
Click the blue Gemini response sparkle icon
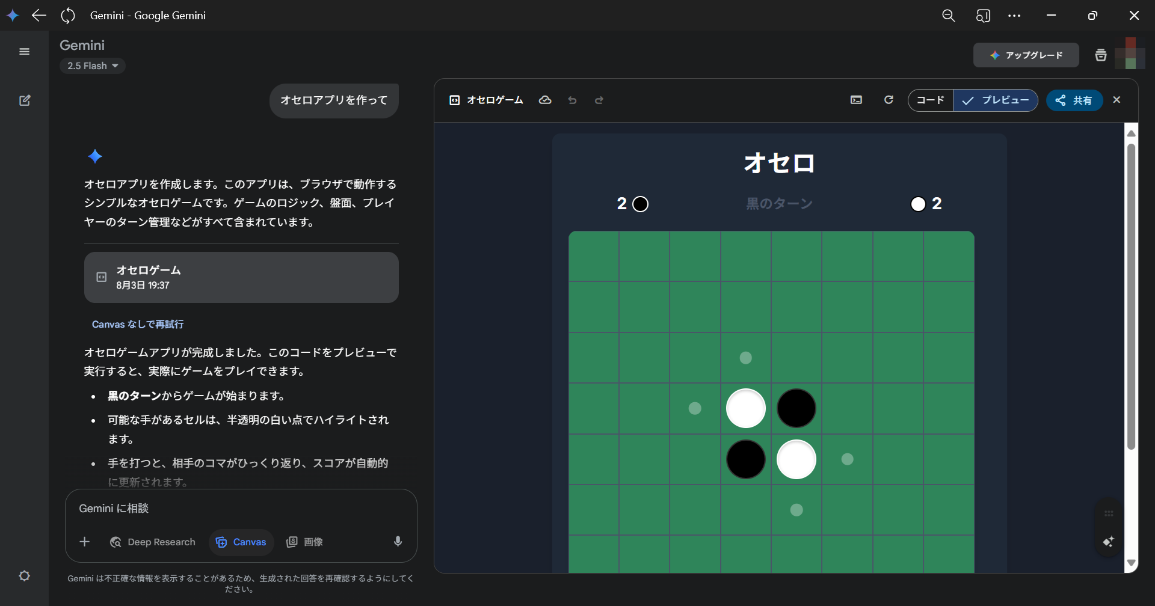pyautogui.click(x=95, y=156)
